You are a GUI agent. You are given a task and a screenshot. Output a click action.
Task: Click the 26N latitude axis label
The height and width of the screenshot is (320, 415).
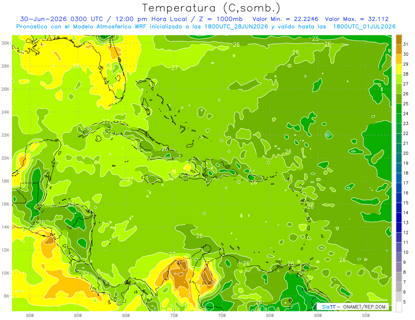click(6, 89)
